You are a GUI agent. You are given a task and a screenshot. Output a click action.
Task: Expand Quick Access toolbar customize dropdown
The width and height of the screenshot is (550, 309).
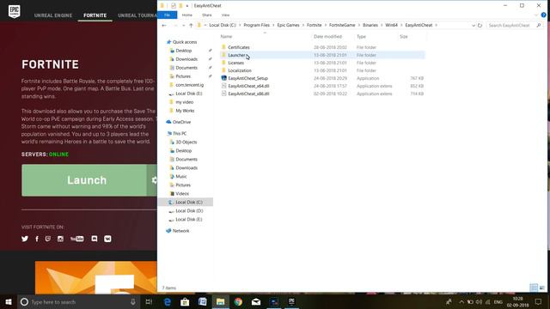187,6
